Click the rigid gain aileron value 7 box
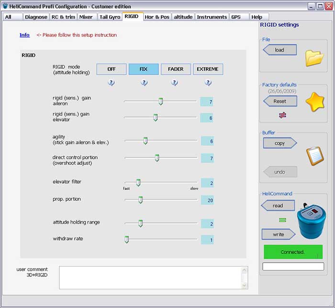 click(x=207, y=102)
